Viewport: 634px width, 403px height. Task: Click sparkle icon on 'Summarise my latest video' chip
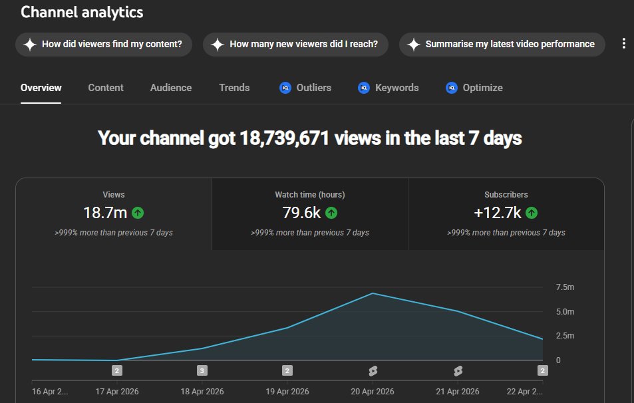[414, 45]
